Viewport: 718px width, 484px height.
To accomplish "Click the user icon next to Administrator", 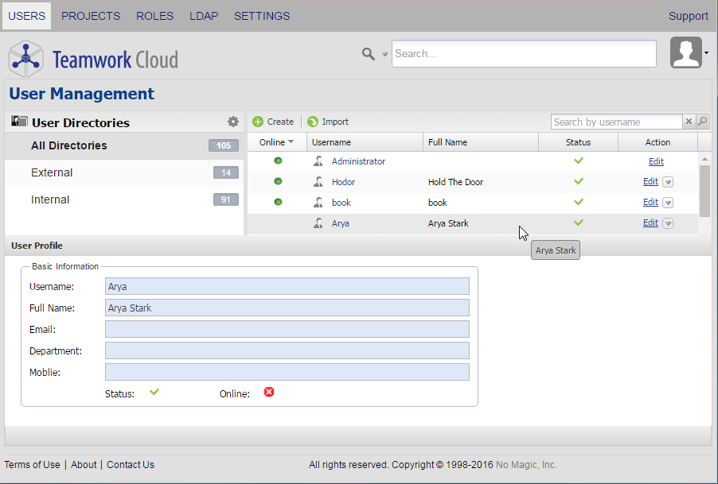I will pos(318,161).
